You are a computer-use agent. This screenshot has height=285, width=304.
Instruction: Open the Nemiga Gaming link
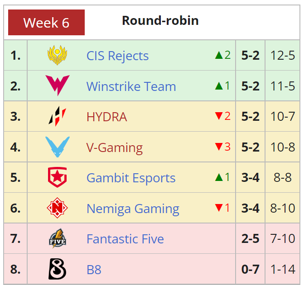point(133,209)
